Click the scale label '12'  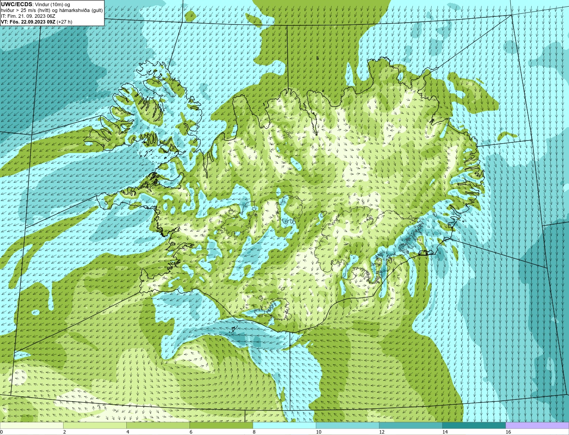tap(381, 432)
